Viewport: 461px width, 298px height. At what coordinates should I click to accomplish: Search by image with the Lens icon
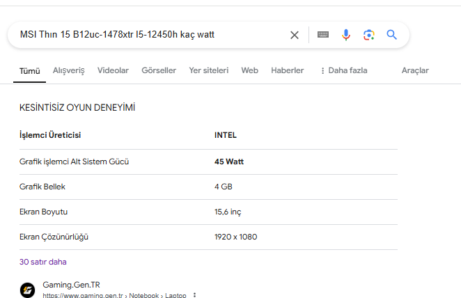point(369,35)
